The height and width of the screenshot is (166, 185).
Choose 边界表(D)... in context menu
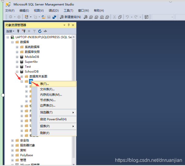point(54,106)
